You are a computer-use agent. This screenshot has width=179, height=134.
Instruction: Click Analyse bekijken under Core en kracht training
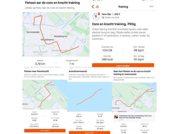[x=123, y=65]
